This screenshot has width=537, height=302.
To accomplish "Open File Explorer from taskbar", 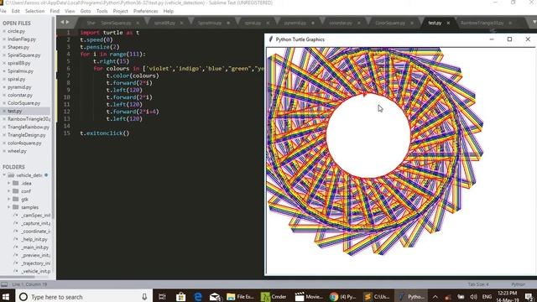I will tap(241, 296).
